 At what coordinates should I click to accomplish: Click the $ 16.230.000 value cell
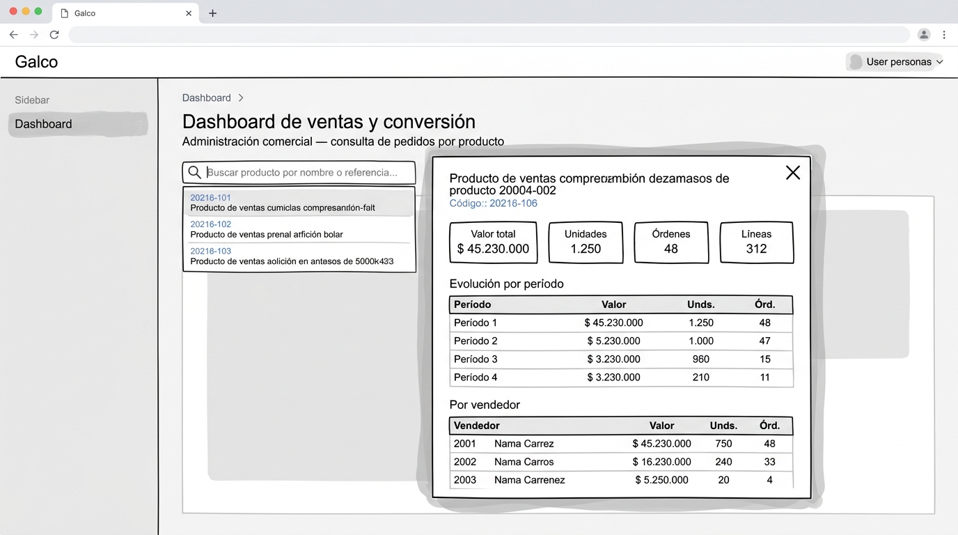[662, 462]
